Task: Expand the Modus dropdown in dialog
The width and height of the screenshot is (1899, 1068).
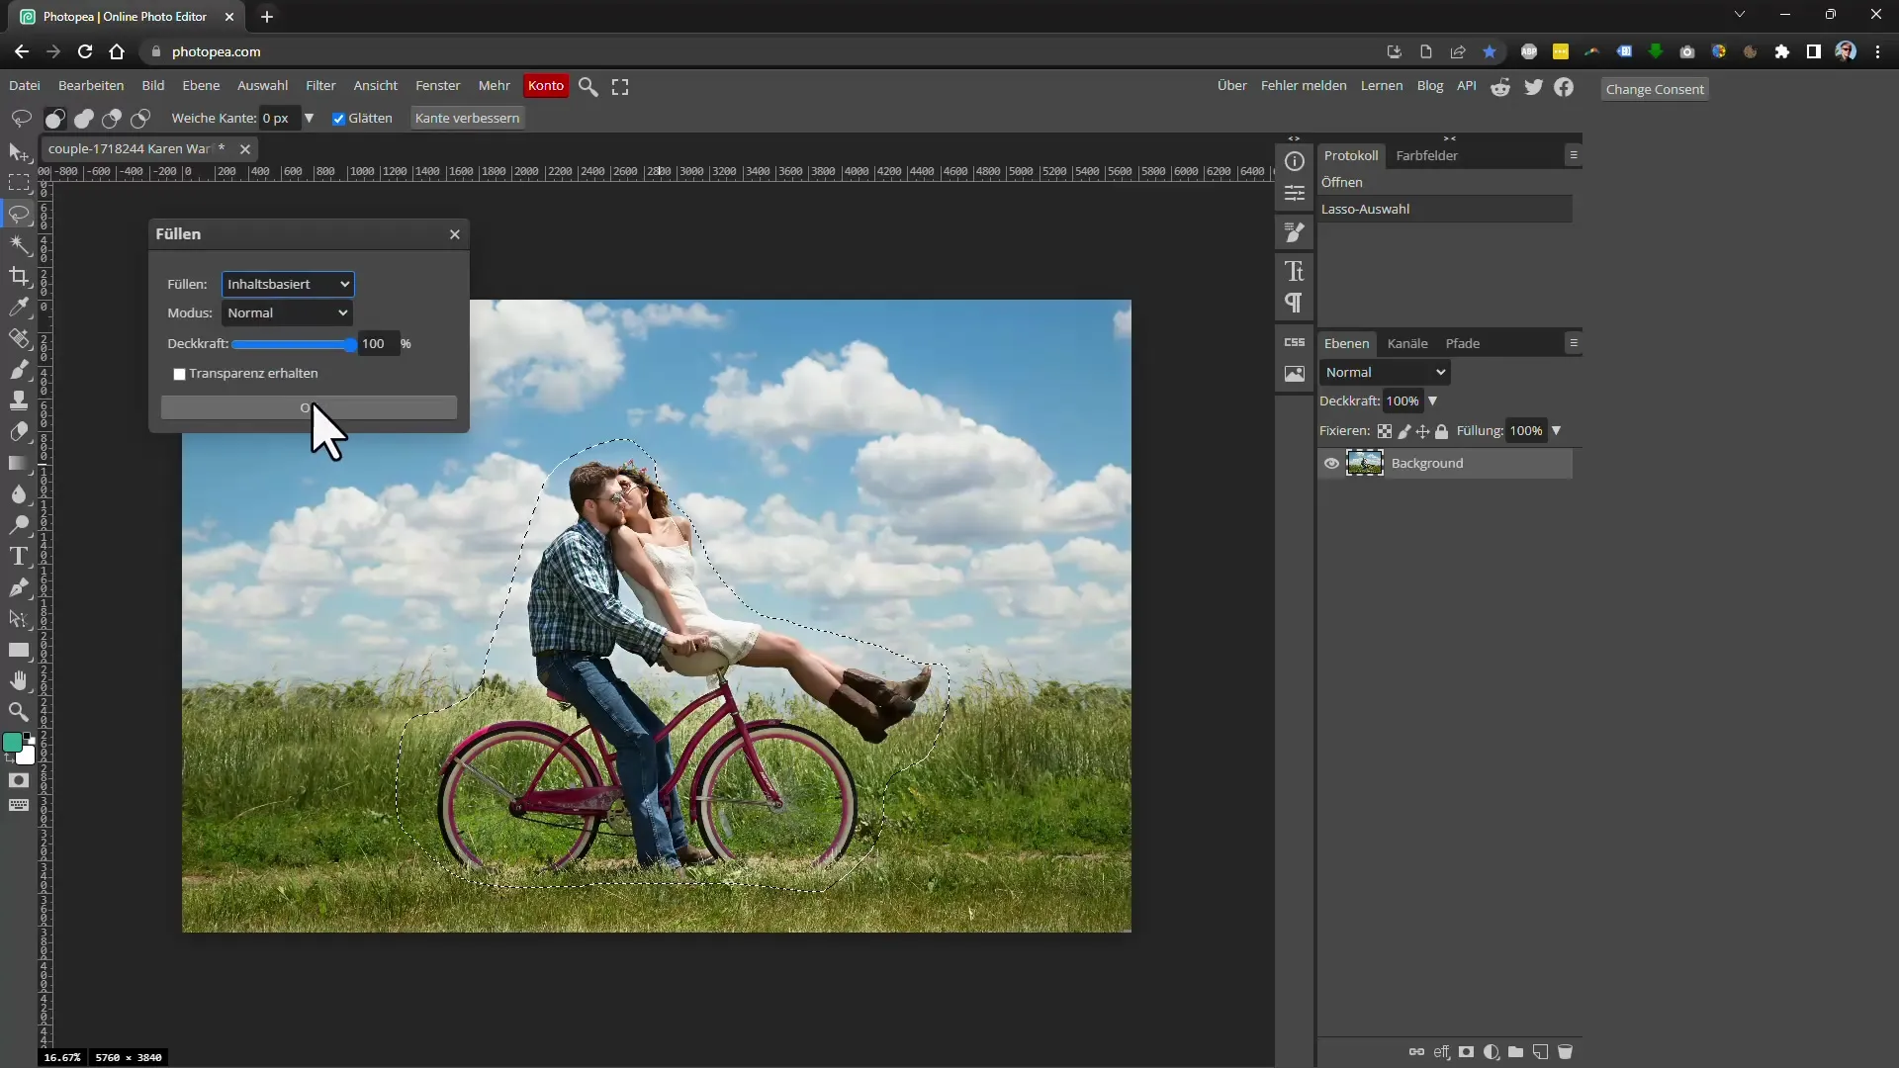Action: pos(287,311)
